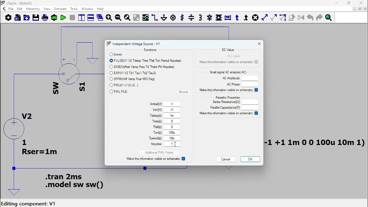
Task: Select the SFFM function radio button
Action: (x=111, y=79)
